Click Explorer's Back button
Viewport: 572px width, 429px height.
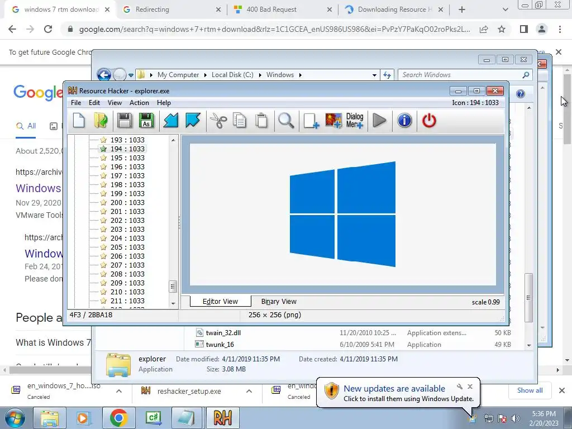(x=104, y=75)
